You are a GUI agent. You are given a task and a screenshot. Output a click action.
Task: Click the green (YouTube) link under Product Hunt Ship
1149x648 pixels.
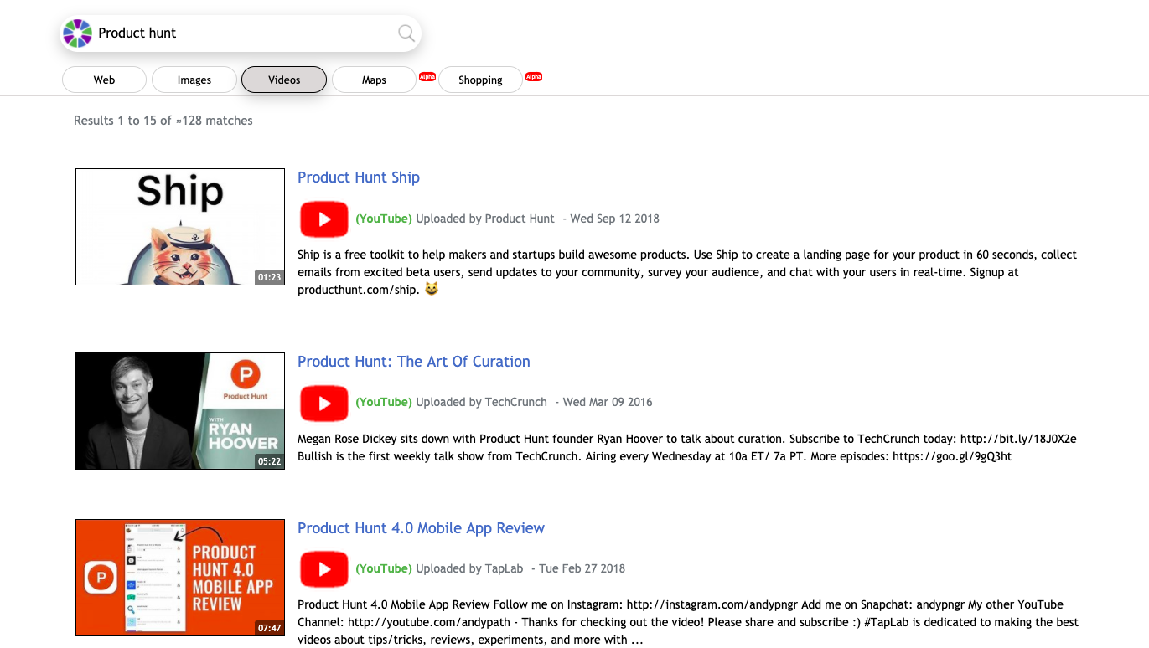(x=383, y=219)
